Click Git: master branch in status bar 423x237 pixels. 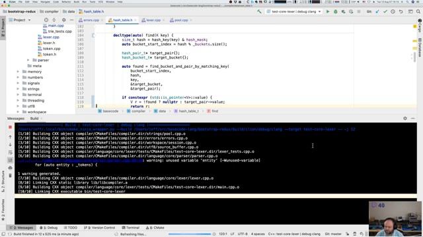[333, 234]
